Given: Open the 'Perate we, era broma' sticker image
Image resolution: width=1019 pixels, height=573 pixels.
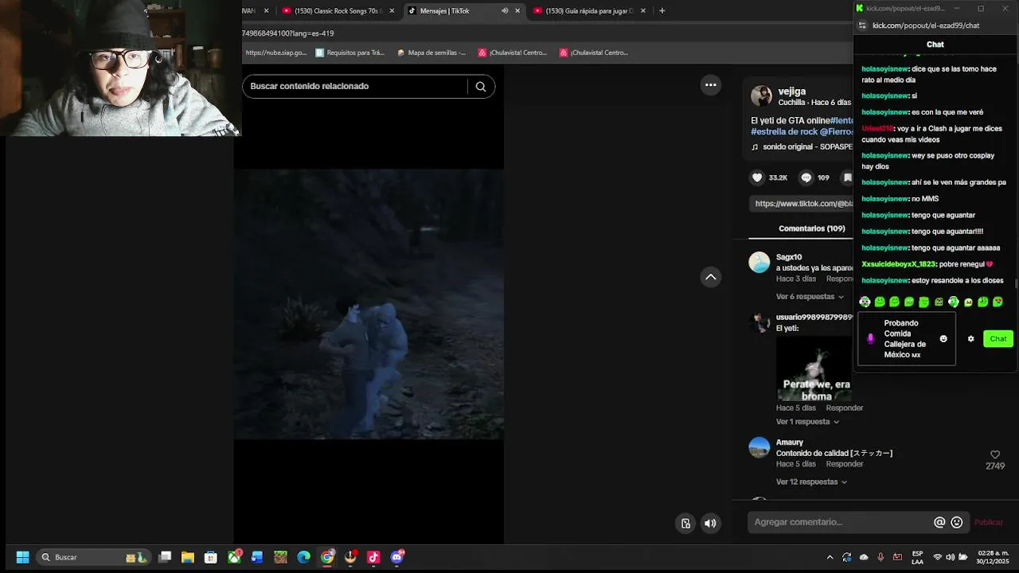Looking at the screenshot, I should (815, 370).
